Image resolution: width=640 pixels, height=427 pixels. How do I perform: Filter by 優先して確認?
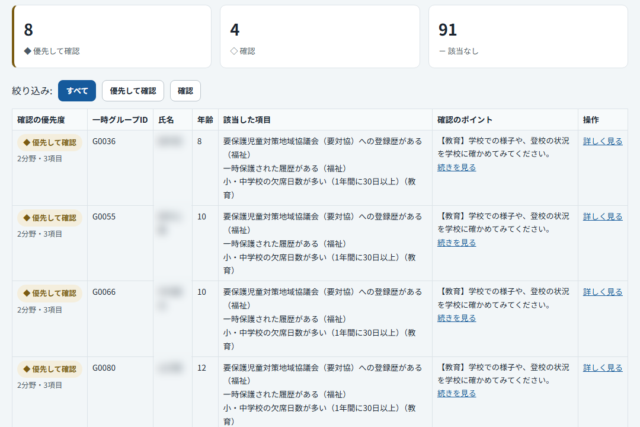pyautogui.click(x=133, y=91)
